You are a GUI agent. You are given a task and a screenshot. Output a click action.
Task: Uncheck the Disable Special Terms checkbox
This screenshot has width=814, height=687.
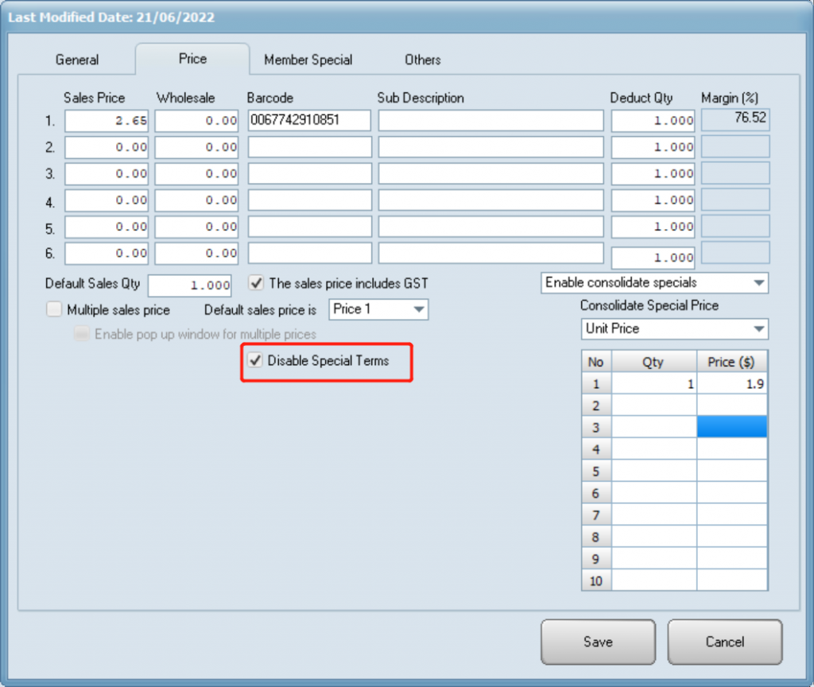(x=256, y=361)
